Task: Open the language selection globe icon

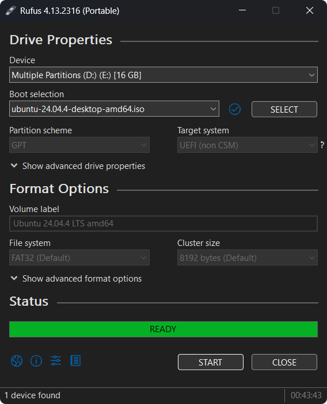Action: click(x=17, y=361)
